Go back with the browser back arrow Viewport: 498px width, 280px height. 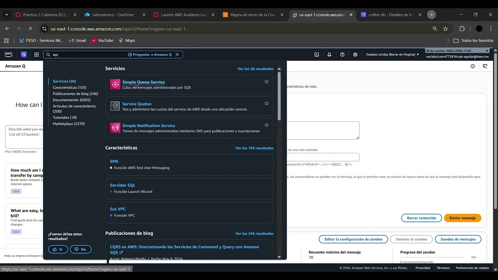coord(7,28)
